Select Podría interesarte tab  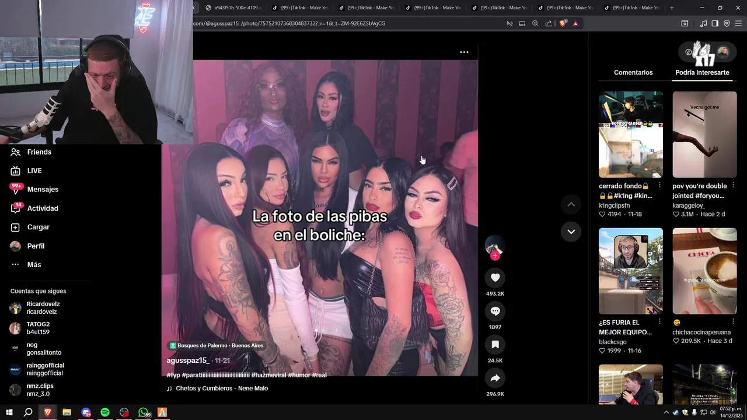tap(702, 72)
